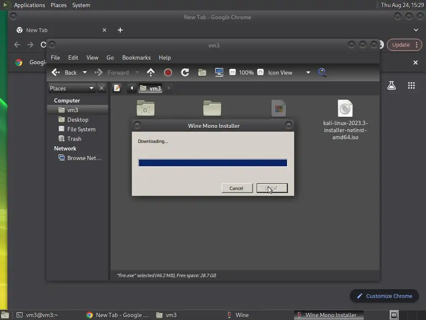Zoom in with plus icon
Screen dimensions: 426x320
click(260, 72)
